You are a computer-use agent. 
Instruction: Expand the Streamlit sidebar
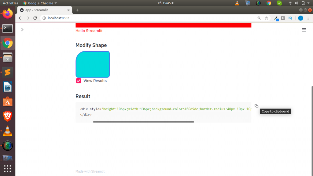[21, 30]
